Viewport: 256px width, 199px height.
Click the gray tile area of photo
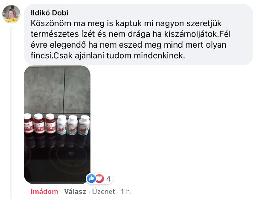pyautogui.click(x=57, y=90)
